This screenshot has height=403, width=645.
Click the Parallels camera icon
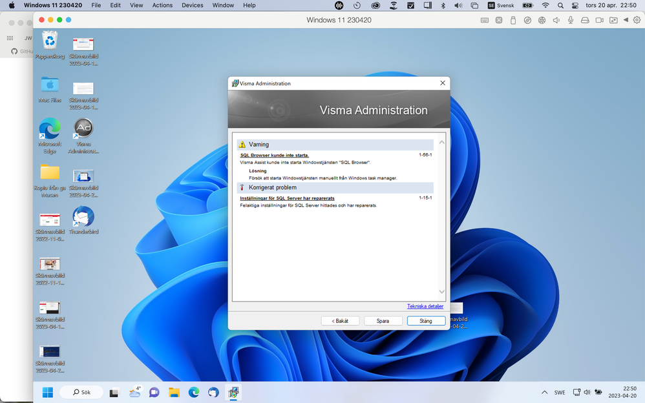coord(599,20)
